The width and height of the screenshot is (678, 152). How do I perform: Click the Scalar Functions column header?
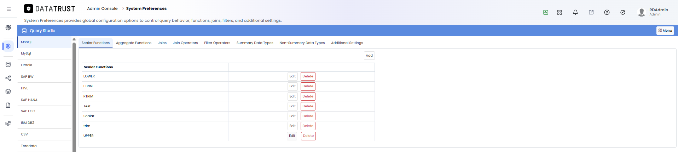click(x=155, y=67)
